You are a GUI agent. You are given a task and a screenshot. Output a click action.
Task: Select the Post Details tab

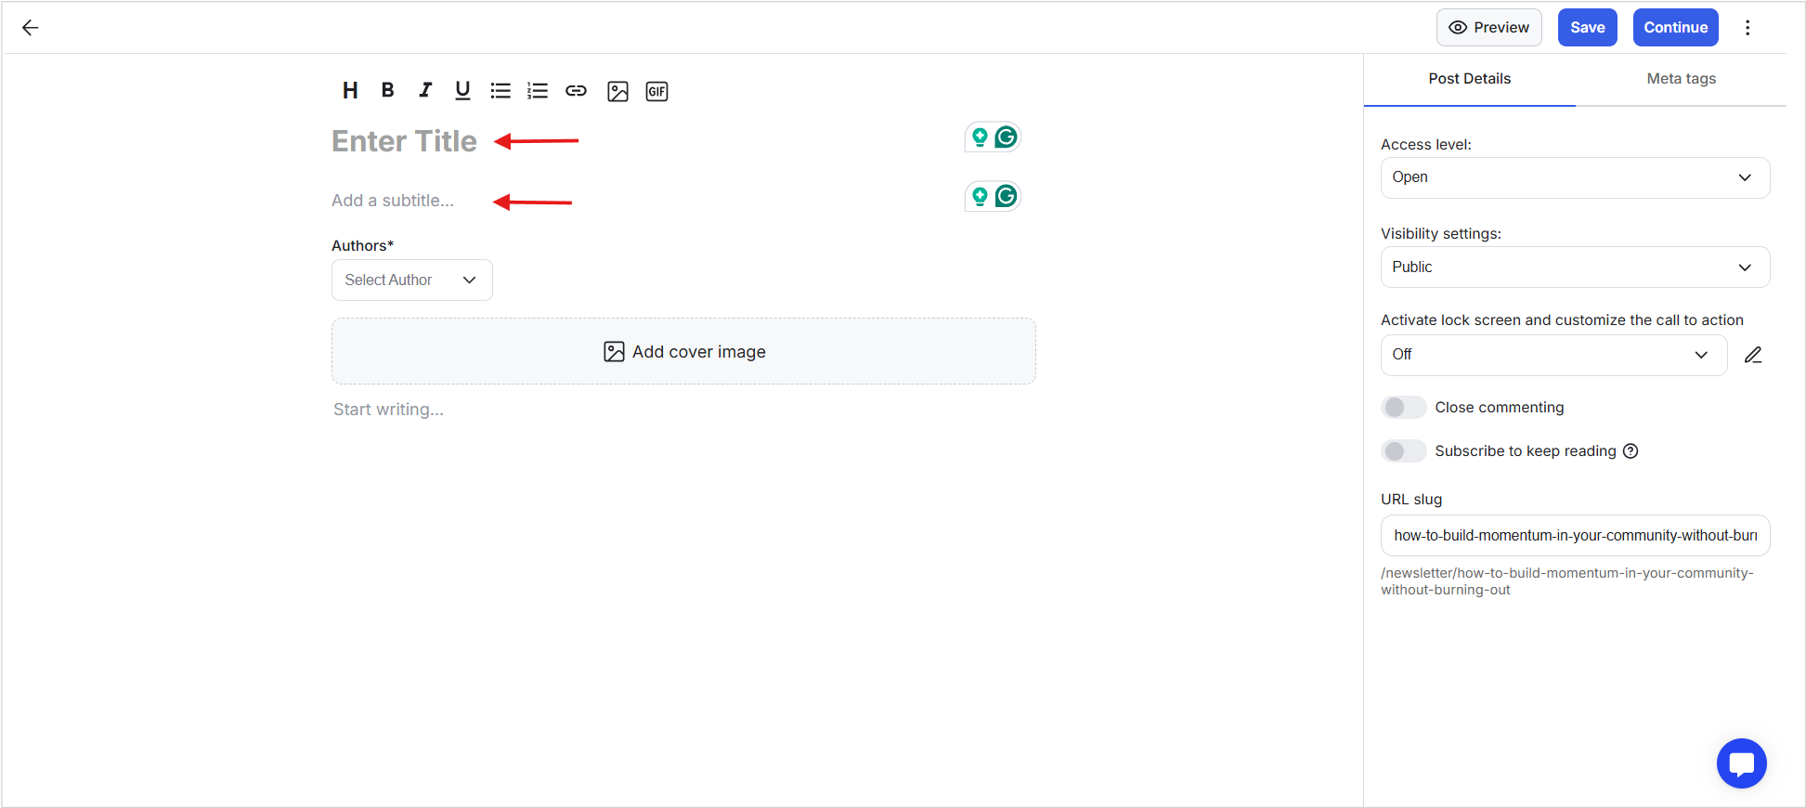point(1469,79)
